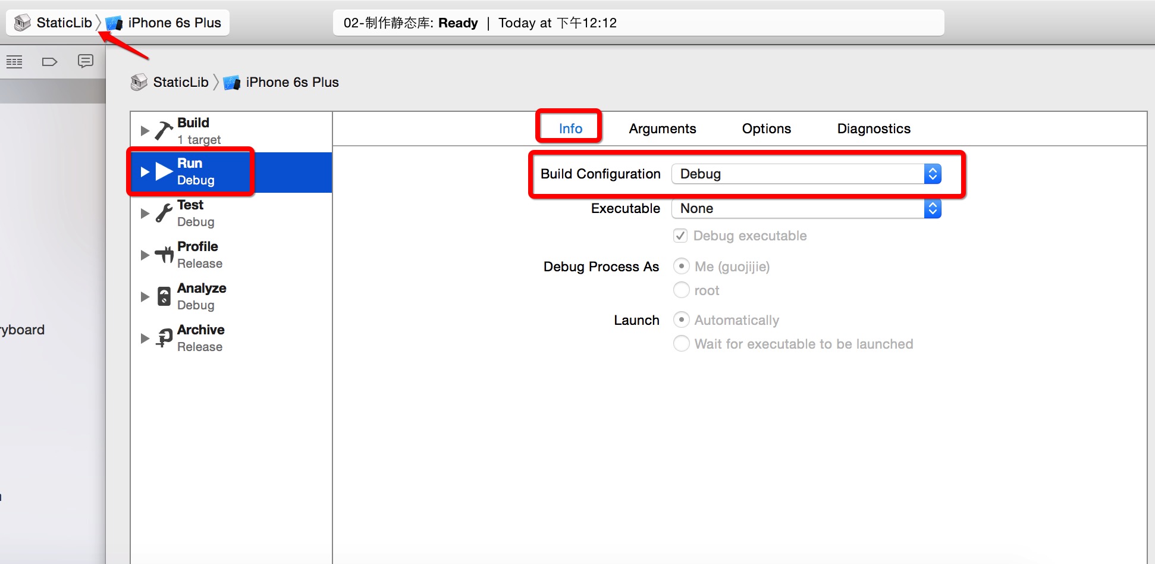
Task: Choose iPhone 6s Plus destination in toolbar
Action: tap(174, 23)
